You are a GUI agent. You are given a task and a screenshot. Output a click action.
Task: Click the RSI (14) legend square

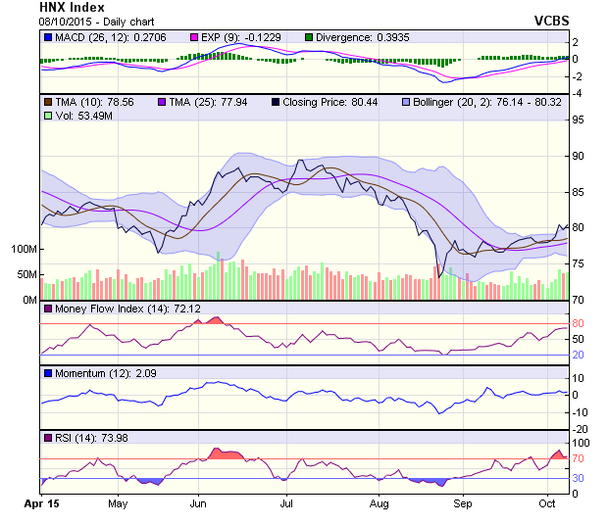[48, 437]
